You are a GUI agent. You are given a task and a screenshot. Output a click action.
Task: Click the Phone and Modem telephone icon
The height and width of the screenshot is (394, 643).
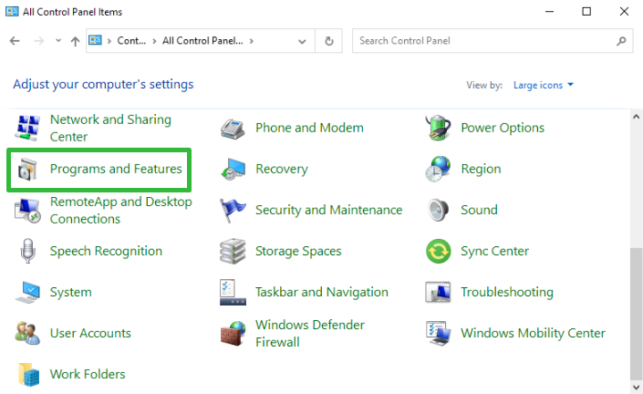[233, 128]
